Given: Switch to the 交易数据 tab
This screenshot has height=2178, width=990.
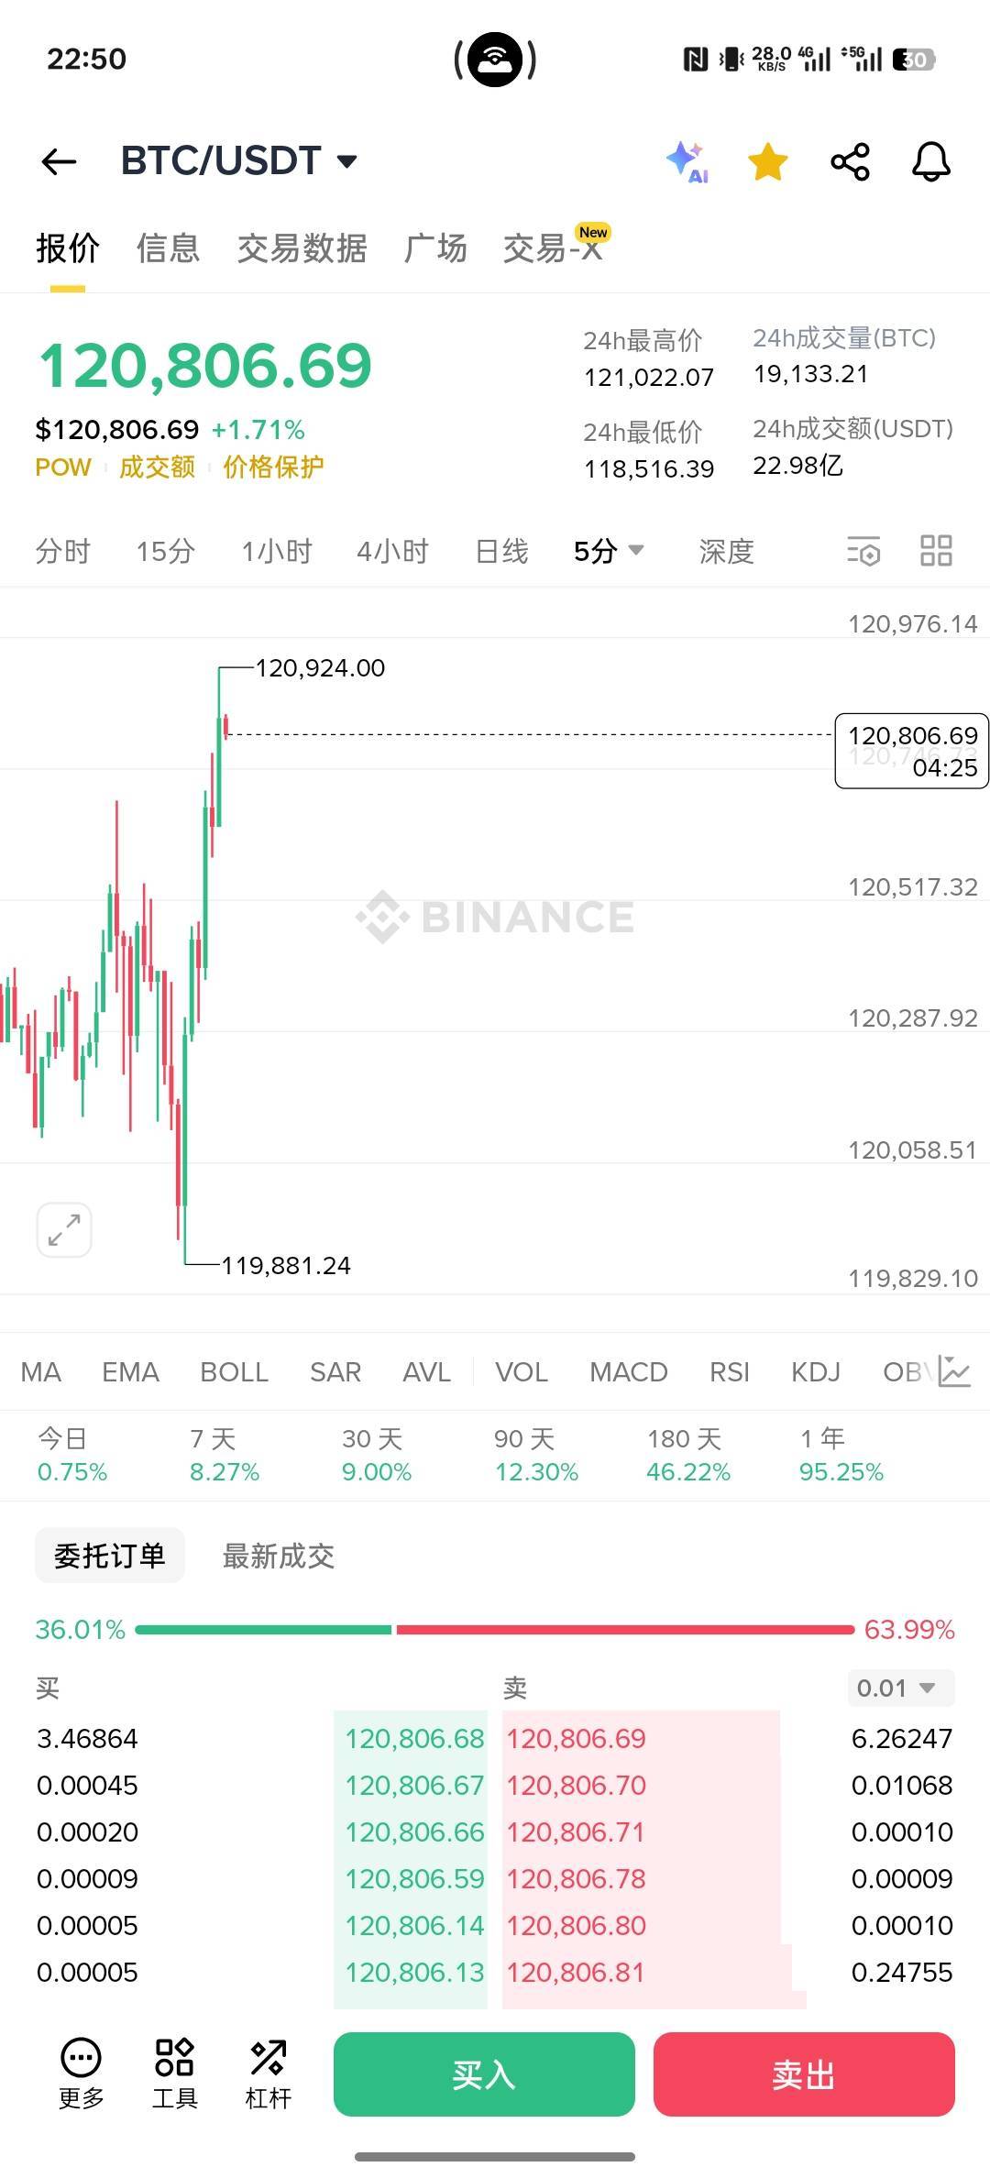Looking at the screenshot, I should coord(302,248).
